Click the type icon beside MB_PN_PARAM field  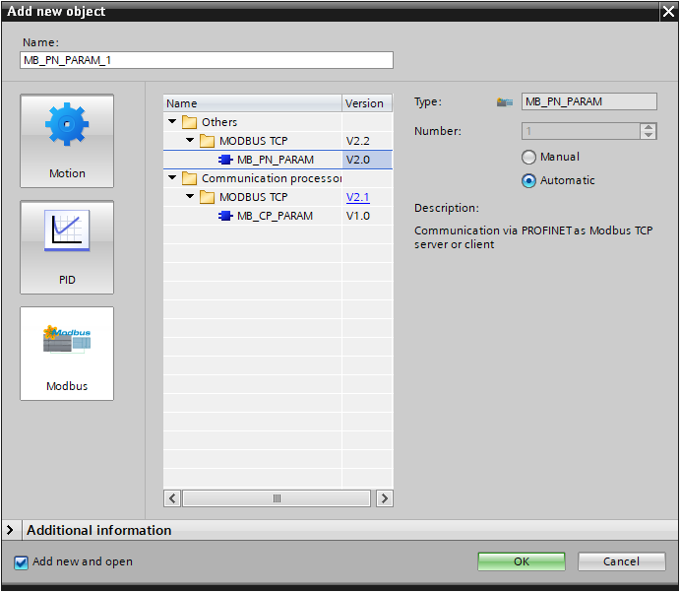coord(505,101)
